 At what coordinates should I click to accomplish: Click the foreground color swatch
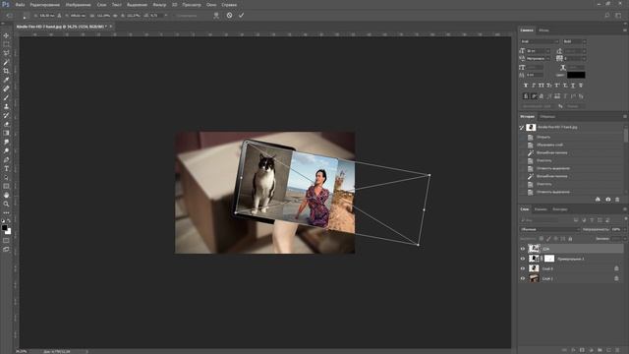click(x=4, y=228)
